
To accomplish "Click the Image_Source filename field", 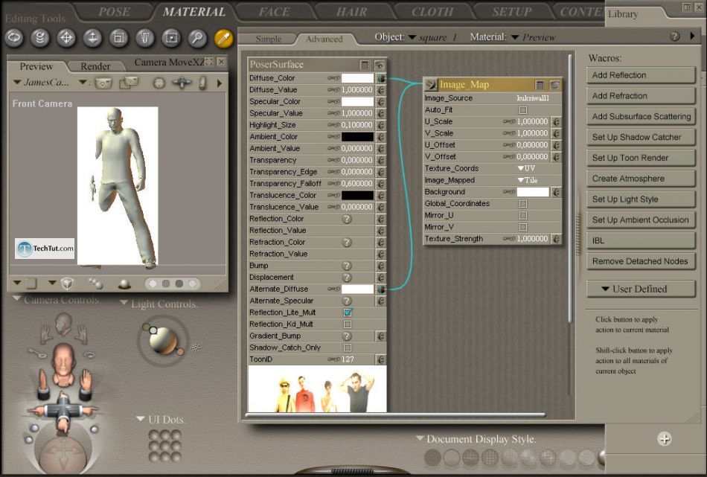I will pyautogui.click(x=533, y=97).
